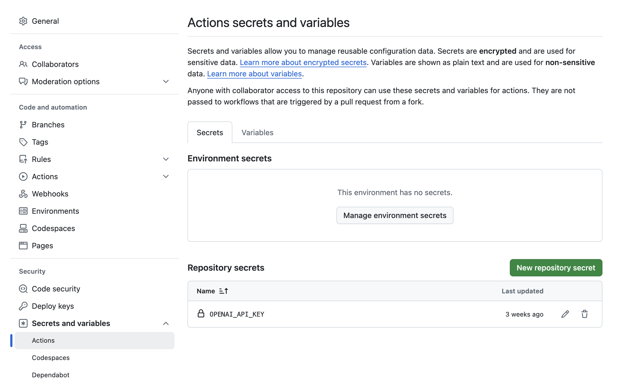
Task: Expand the Moderation options chevron
Action: tap(166, 82)
